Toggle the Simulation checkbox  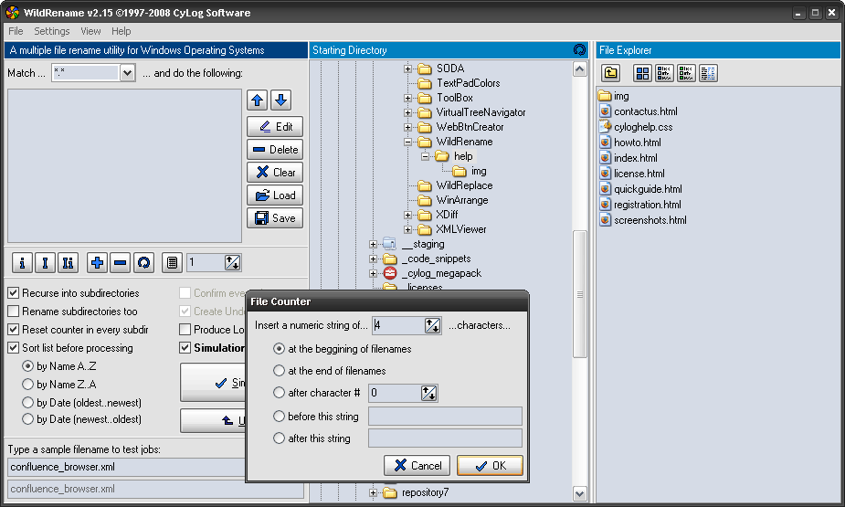(185, 348)
